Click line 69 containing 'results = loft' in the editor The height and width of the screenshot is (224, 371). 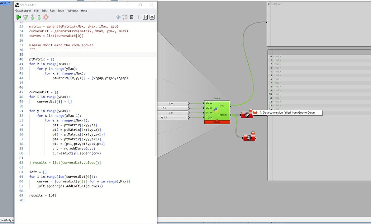(42, 195)
